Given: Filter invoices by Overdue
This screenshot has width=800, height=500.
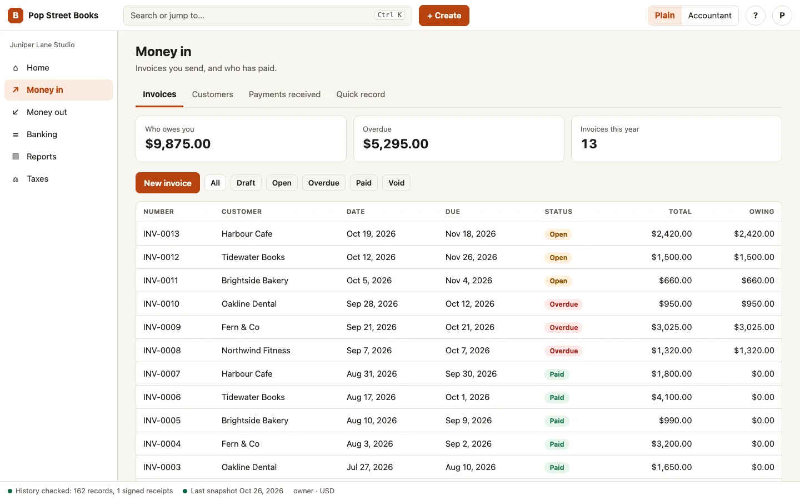Looking at the screenshot, I should click(x=324, y=183).
